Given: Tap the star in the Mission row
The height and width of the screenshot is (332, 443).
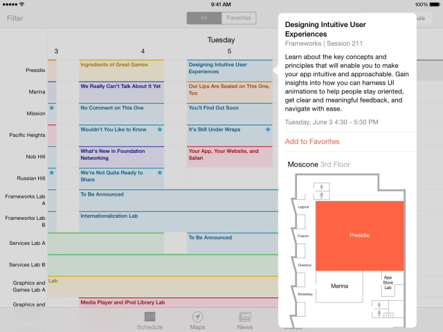Looking at the screenshot, I should coord(51,109).
